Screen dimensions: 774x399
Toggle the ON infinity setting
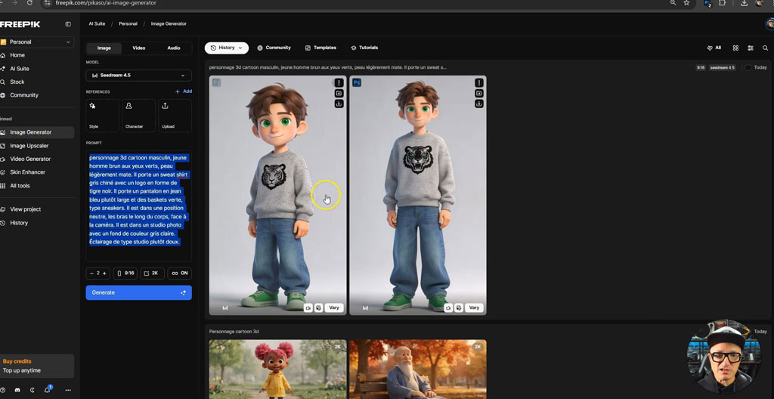(180, 273)
